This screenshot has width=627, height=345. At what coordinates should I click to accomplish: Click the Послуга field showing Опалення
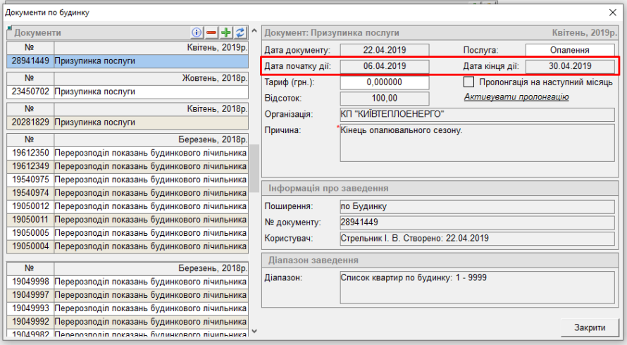click(x=571, y=50)
